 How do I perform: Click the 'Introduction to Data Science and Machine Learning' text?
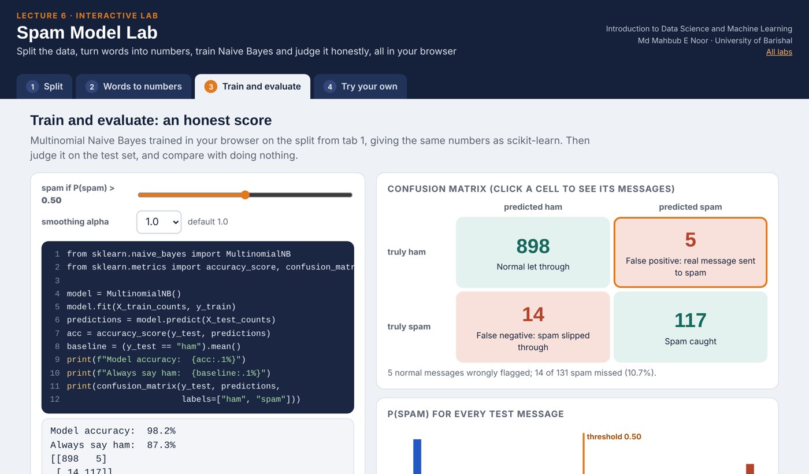coord(699,29)
